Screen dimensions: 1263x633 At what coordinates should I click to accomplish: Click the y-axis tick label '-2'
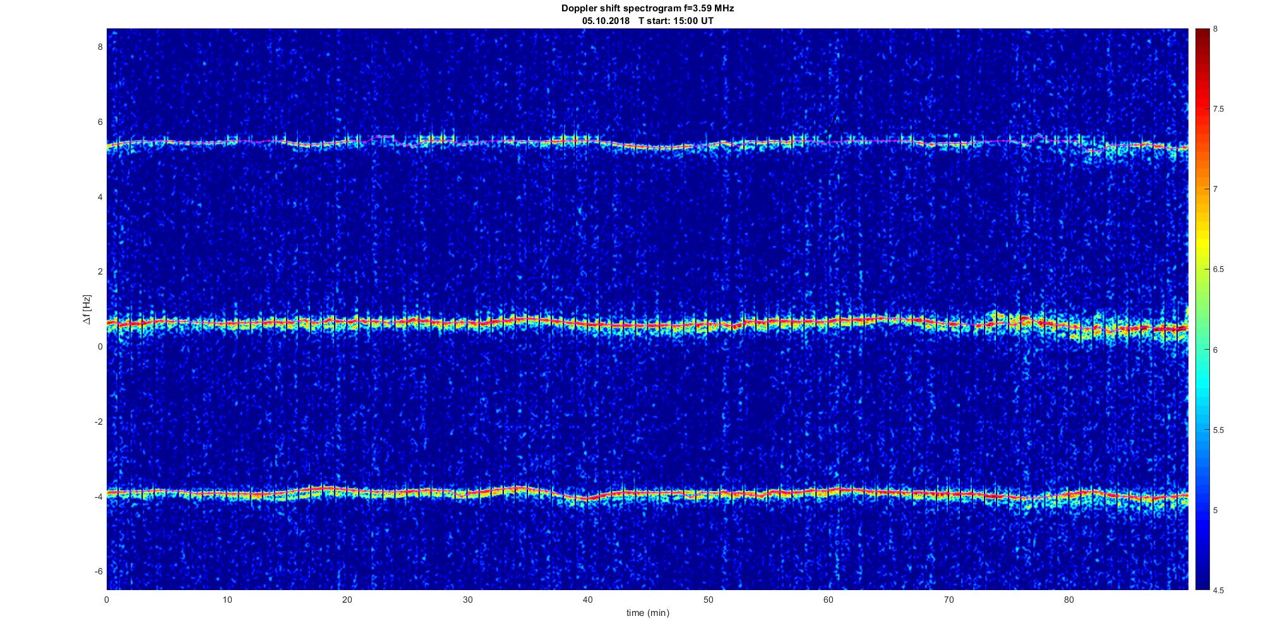point(98,422)
